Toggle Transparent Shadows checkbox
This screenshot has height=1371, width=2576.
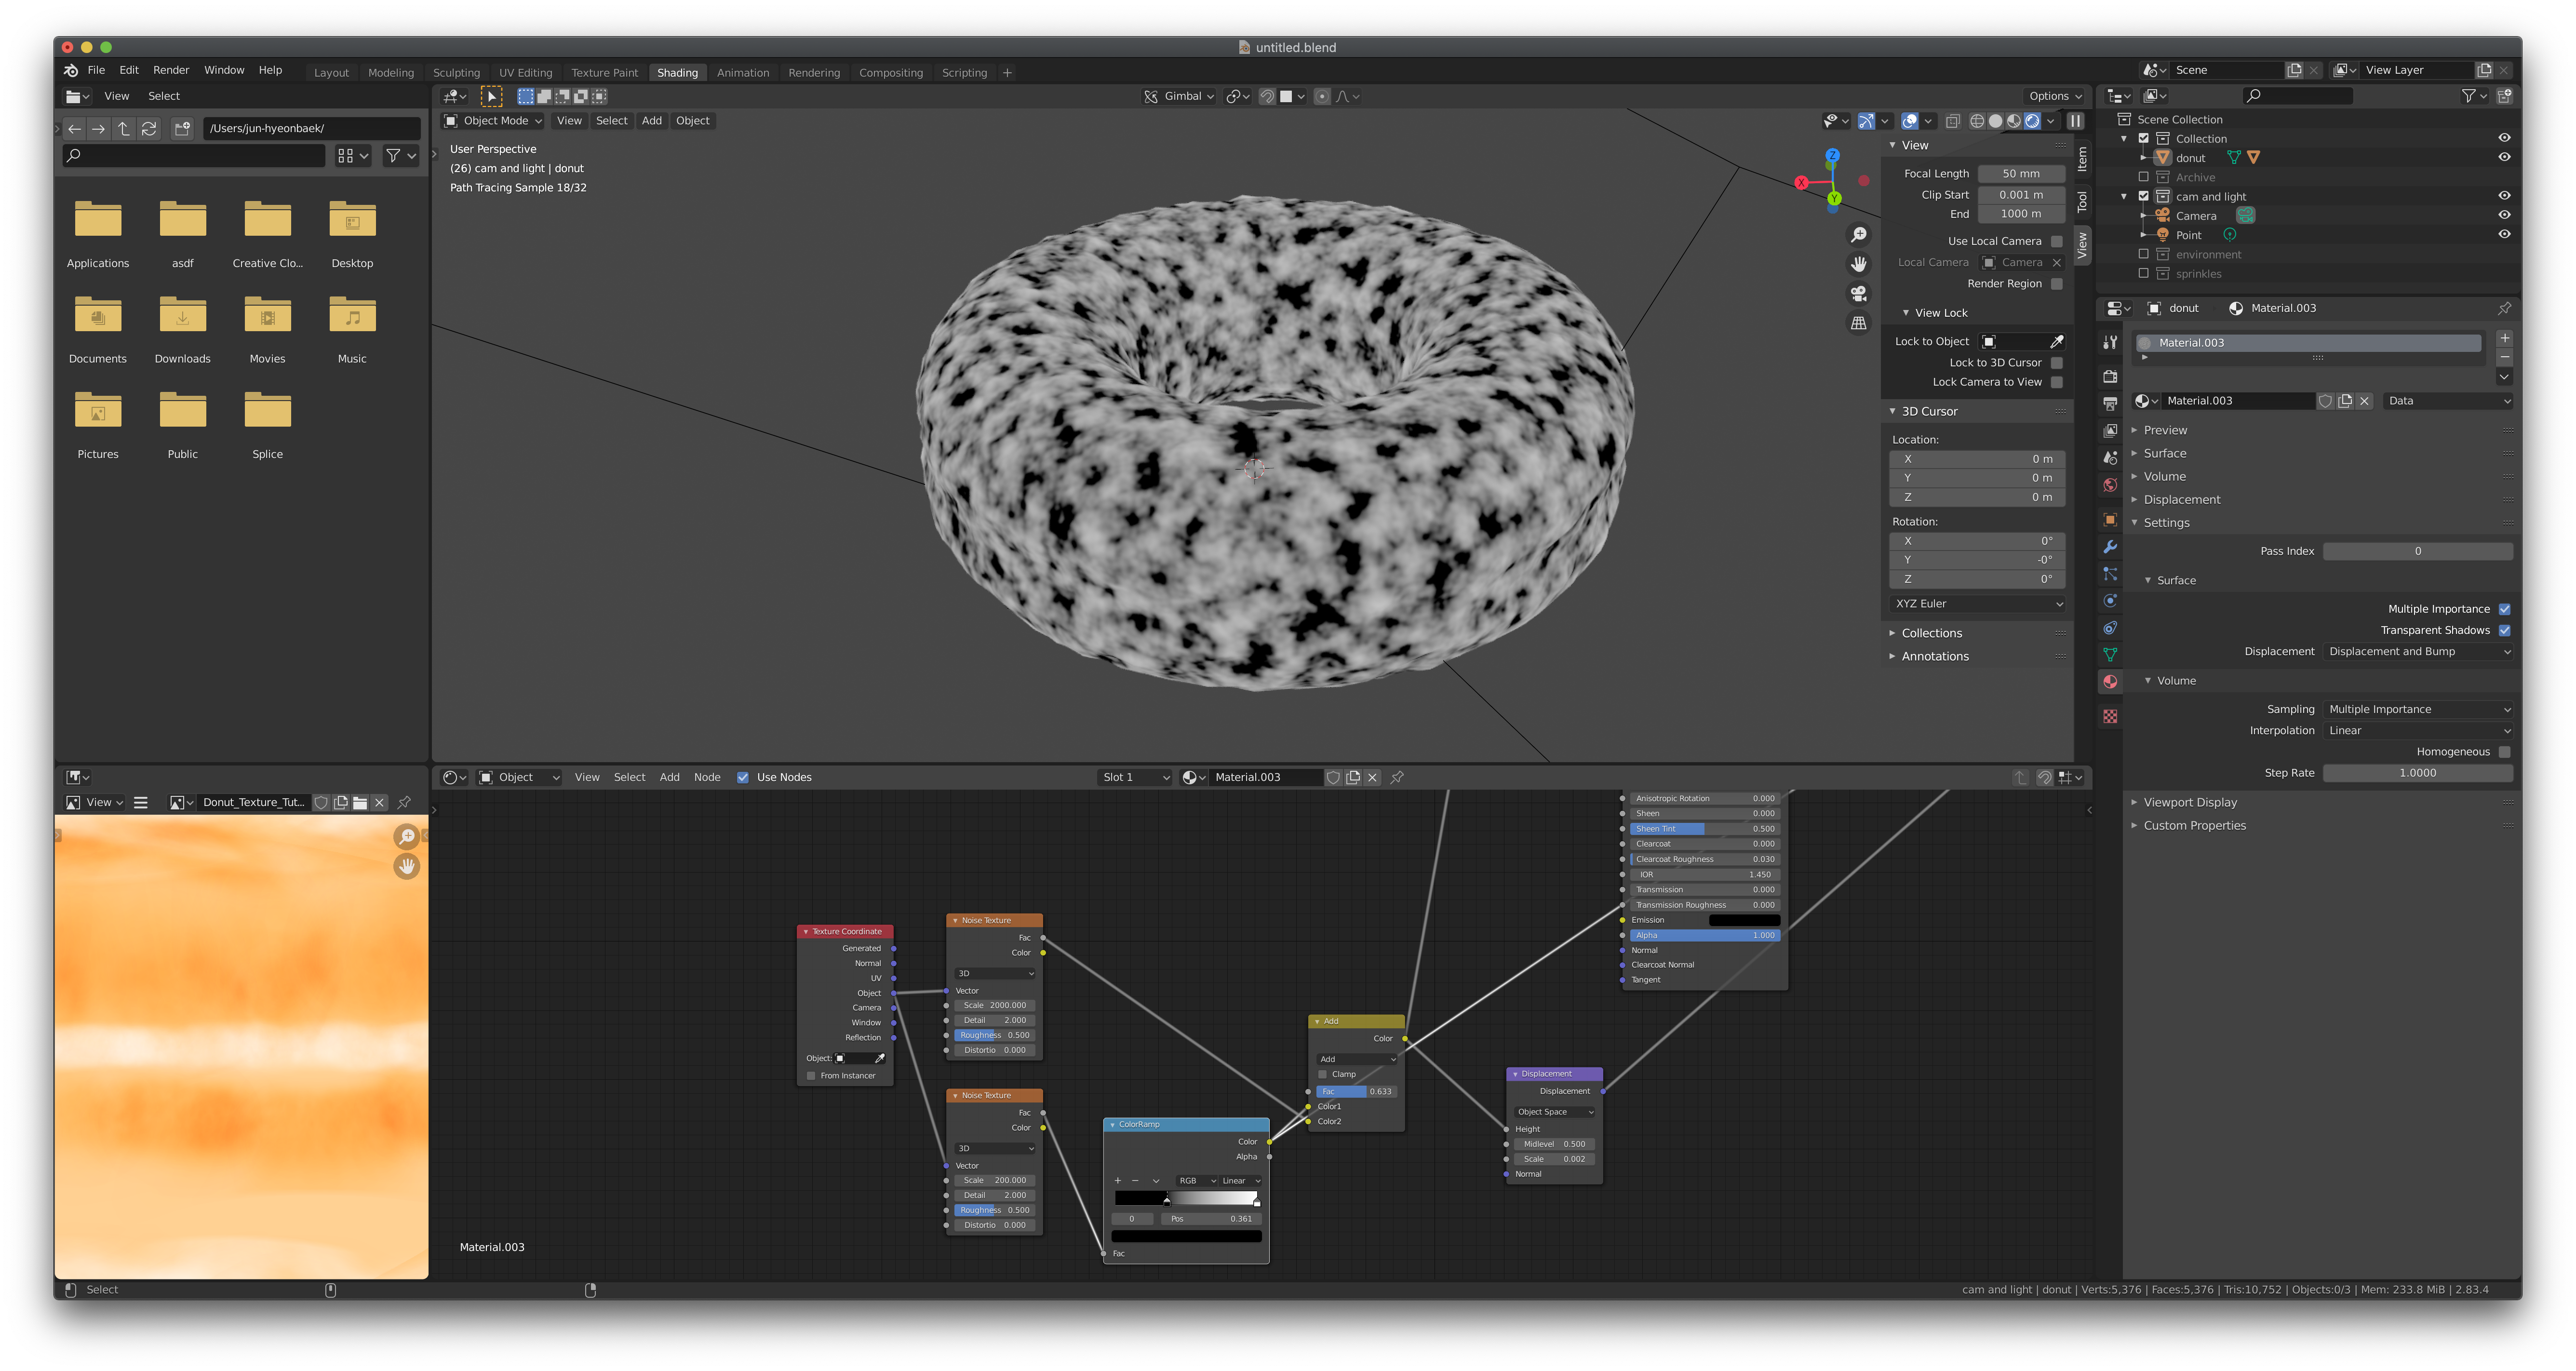tap(2504, 630)
